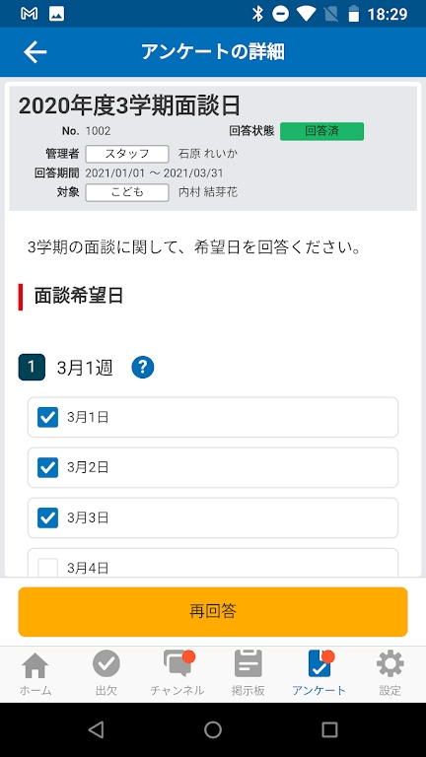Image resolution: width=426 pixels, height=757 pixels.
Task: Tap the Gmail notification icon in status bar
Action: point(30,14)
